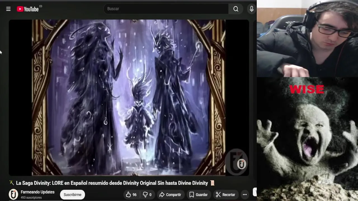Go to YouTube home via logo
Viewport: 358px width, 201px height.
click(28, 9)
